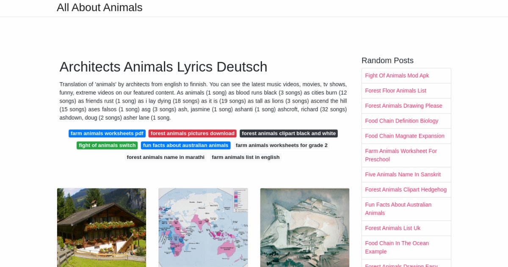
Task: Open Farm Animals Worksheet For Preschool post
Action: 400,155
